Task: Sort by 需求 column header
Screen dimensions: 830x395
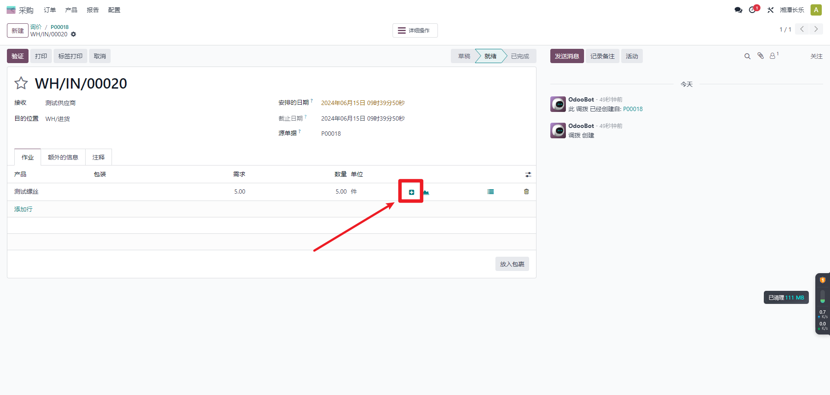Action: pyautogui.click(x=239, y=174)
